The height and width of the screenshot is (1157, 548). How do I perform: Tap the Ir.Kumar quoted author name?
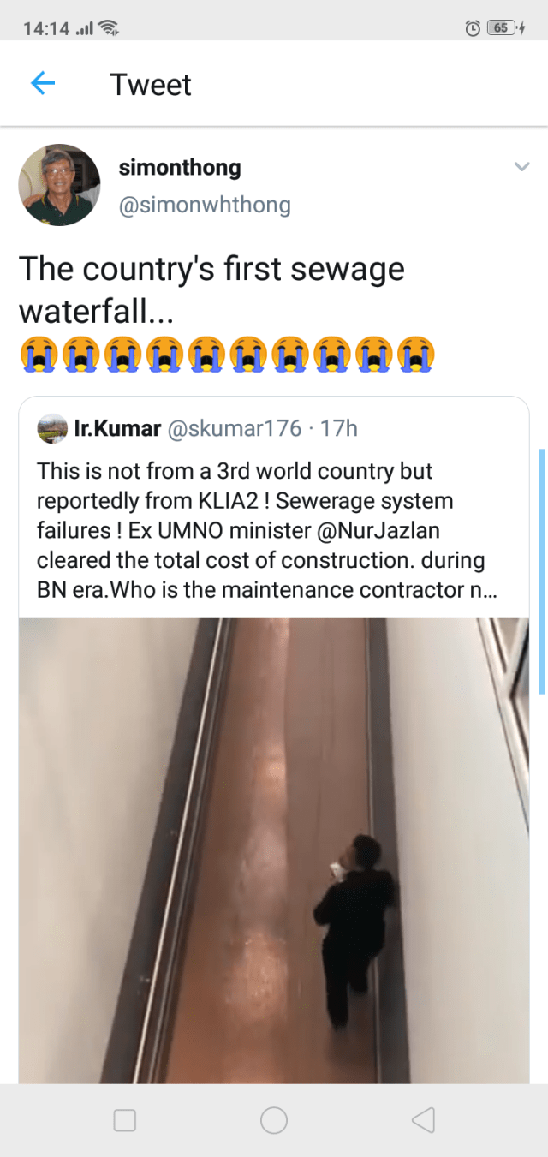118,429
